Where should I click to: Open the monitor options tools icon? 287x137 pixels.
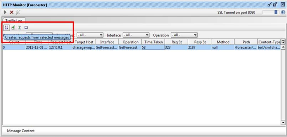tap(18, 12)
